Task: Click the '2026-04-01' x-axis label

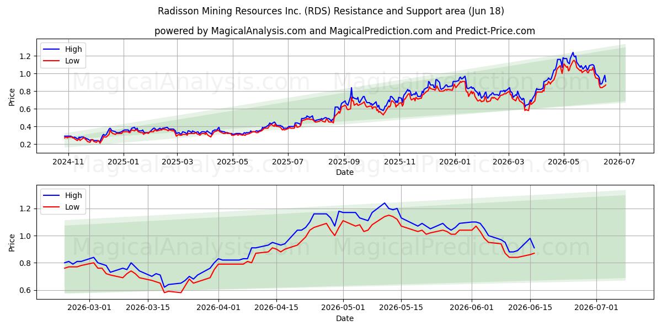Action: [218, 308]
